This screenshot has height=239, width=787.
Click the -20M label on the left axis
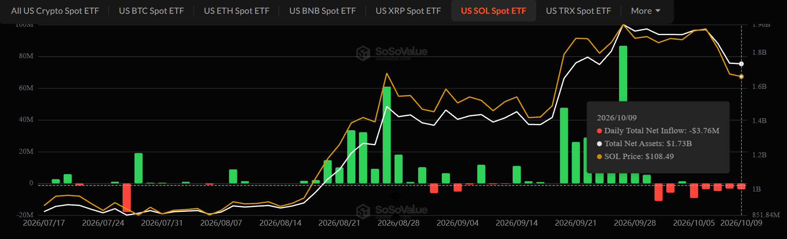tap(25, 215)
